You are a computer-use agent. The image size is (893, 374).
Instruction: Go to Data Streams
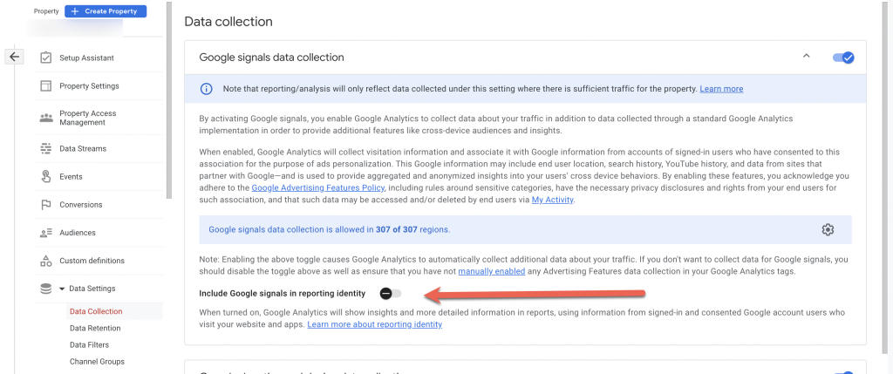click(x=83, y=148)
